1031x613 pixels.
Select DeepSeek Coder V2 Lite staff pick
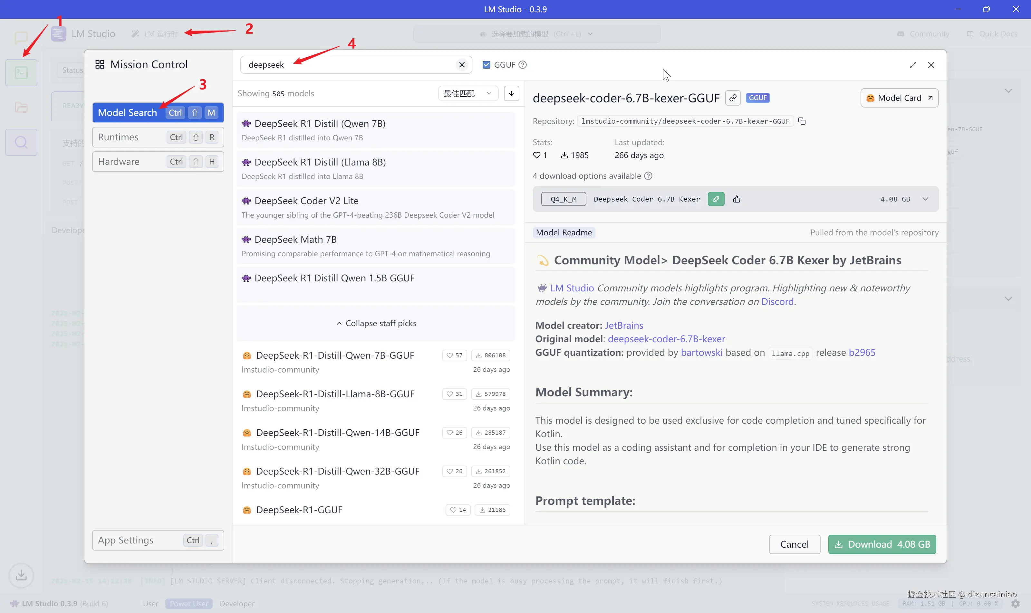(x=376, y=207)
